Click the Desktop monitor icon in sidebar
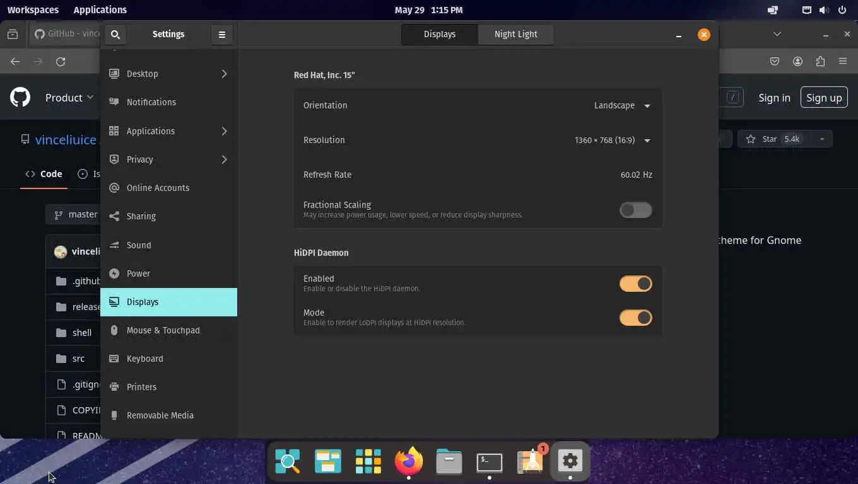Image resolution: width=858 pixels, height=484 pixels. point(114,74)
